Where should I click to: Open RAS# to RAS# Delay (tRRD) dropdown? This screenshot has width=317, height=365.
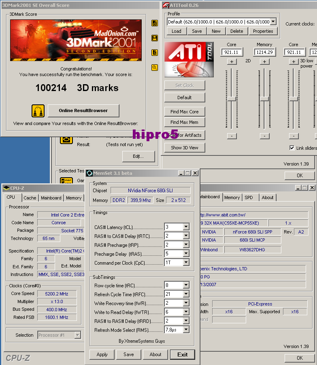tap(186, 320)
